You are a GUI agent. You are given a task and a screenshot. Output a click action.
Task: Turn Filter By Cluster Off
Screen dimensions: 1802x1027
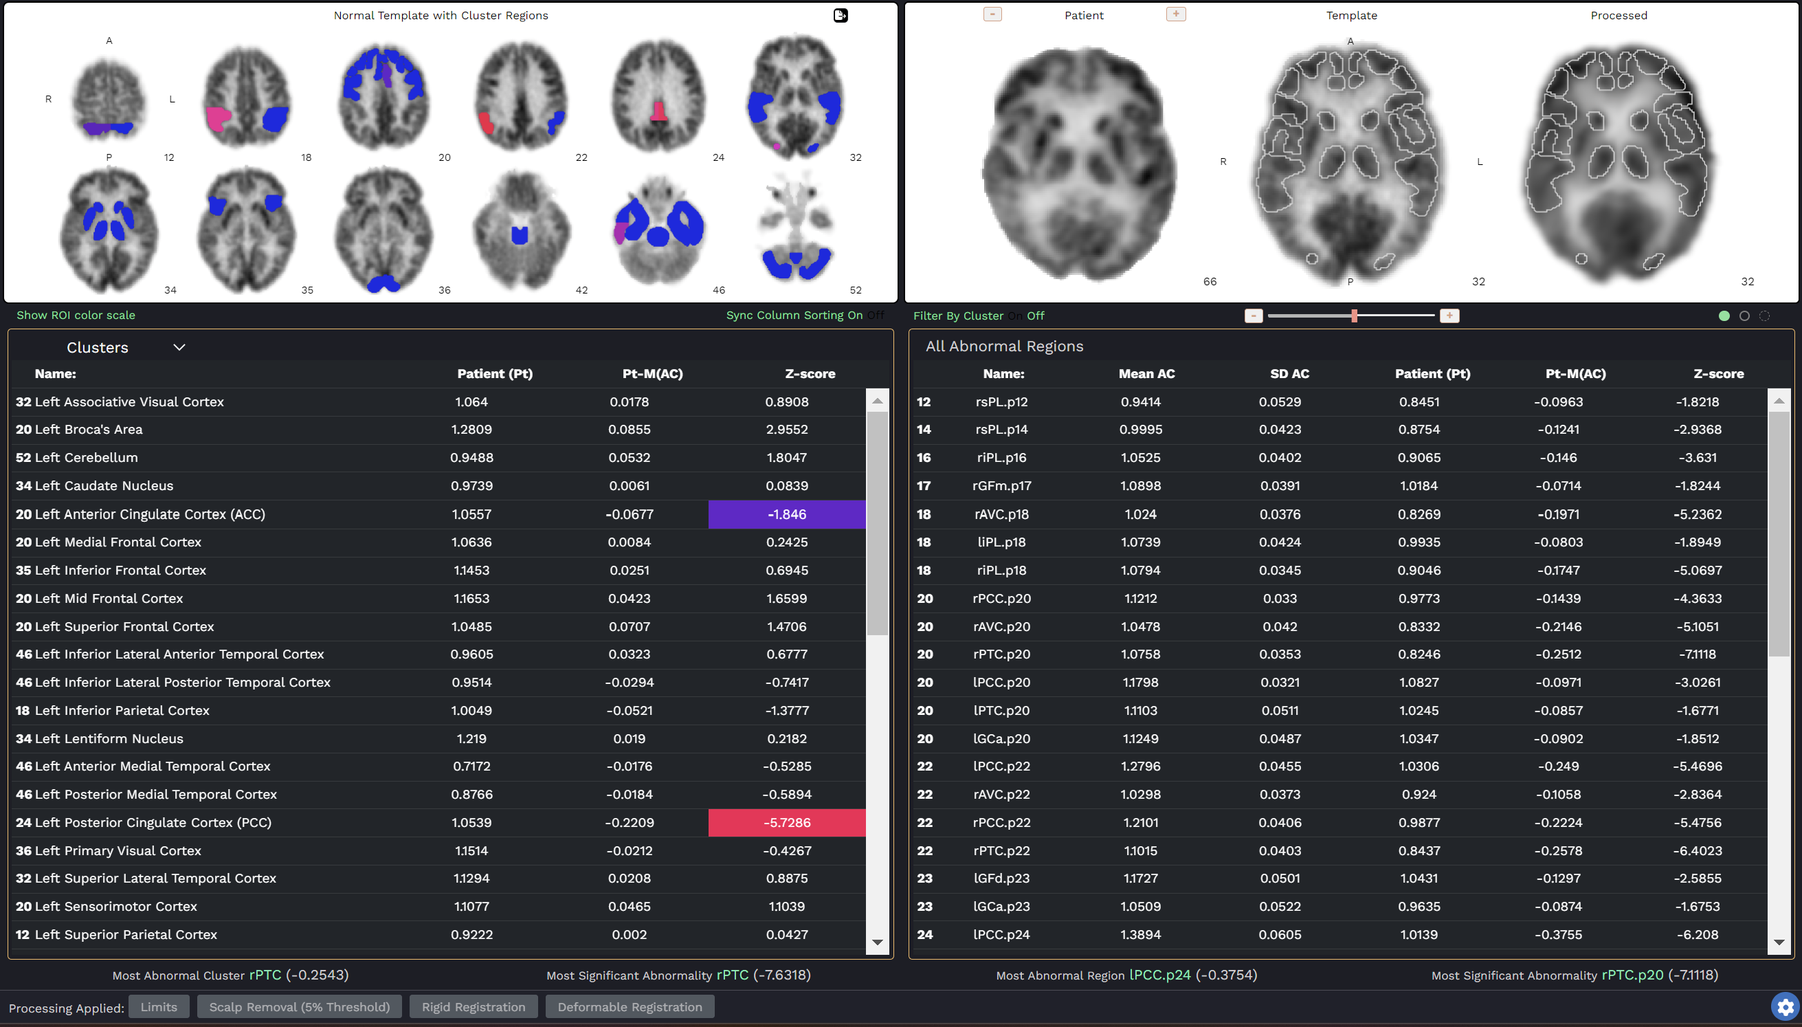[x=1036, y=316]
